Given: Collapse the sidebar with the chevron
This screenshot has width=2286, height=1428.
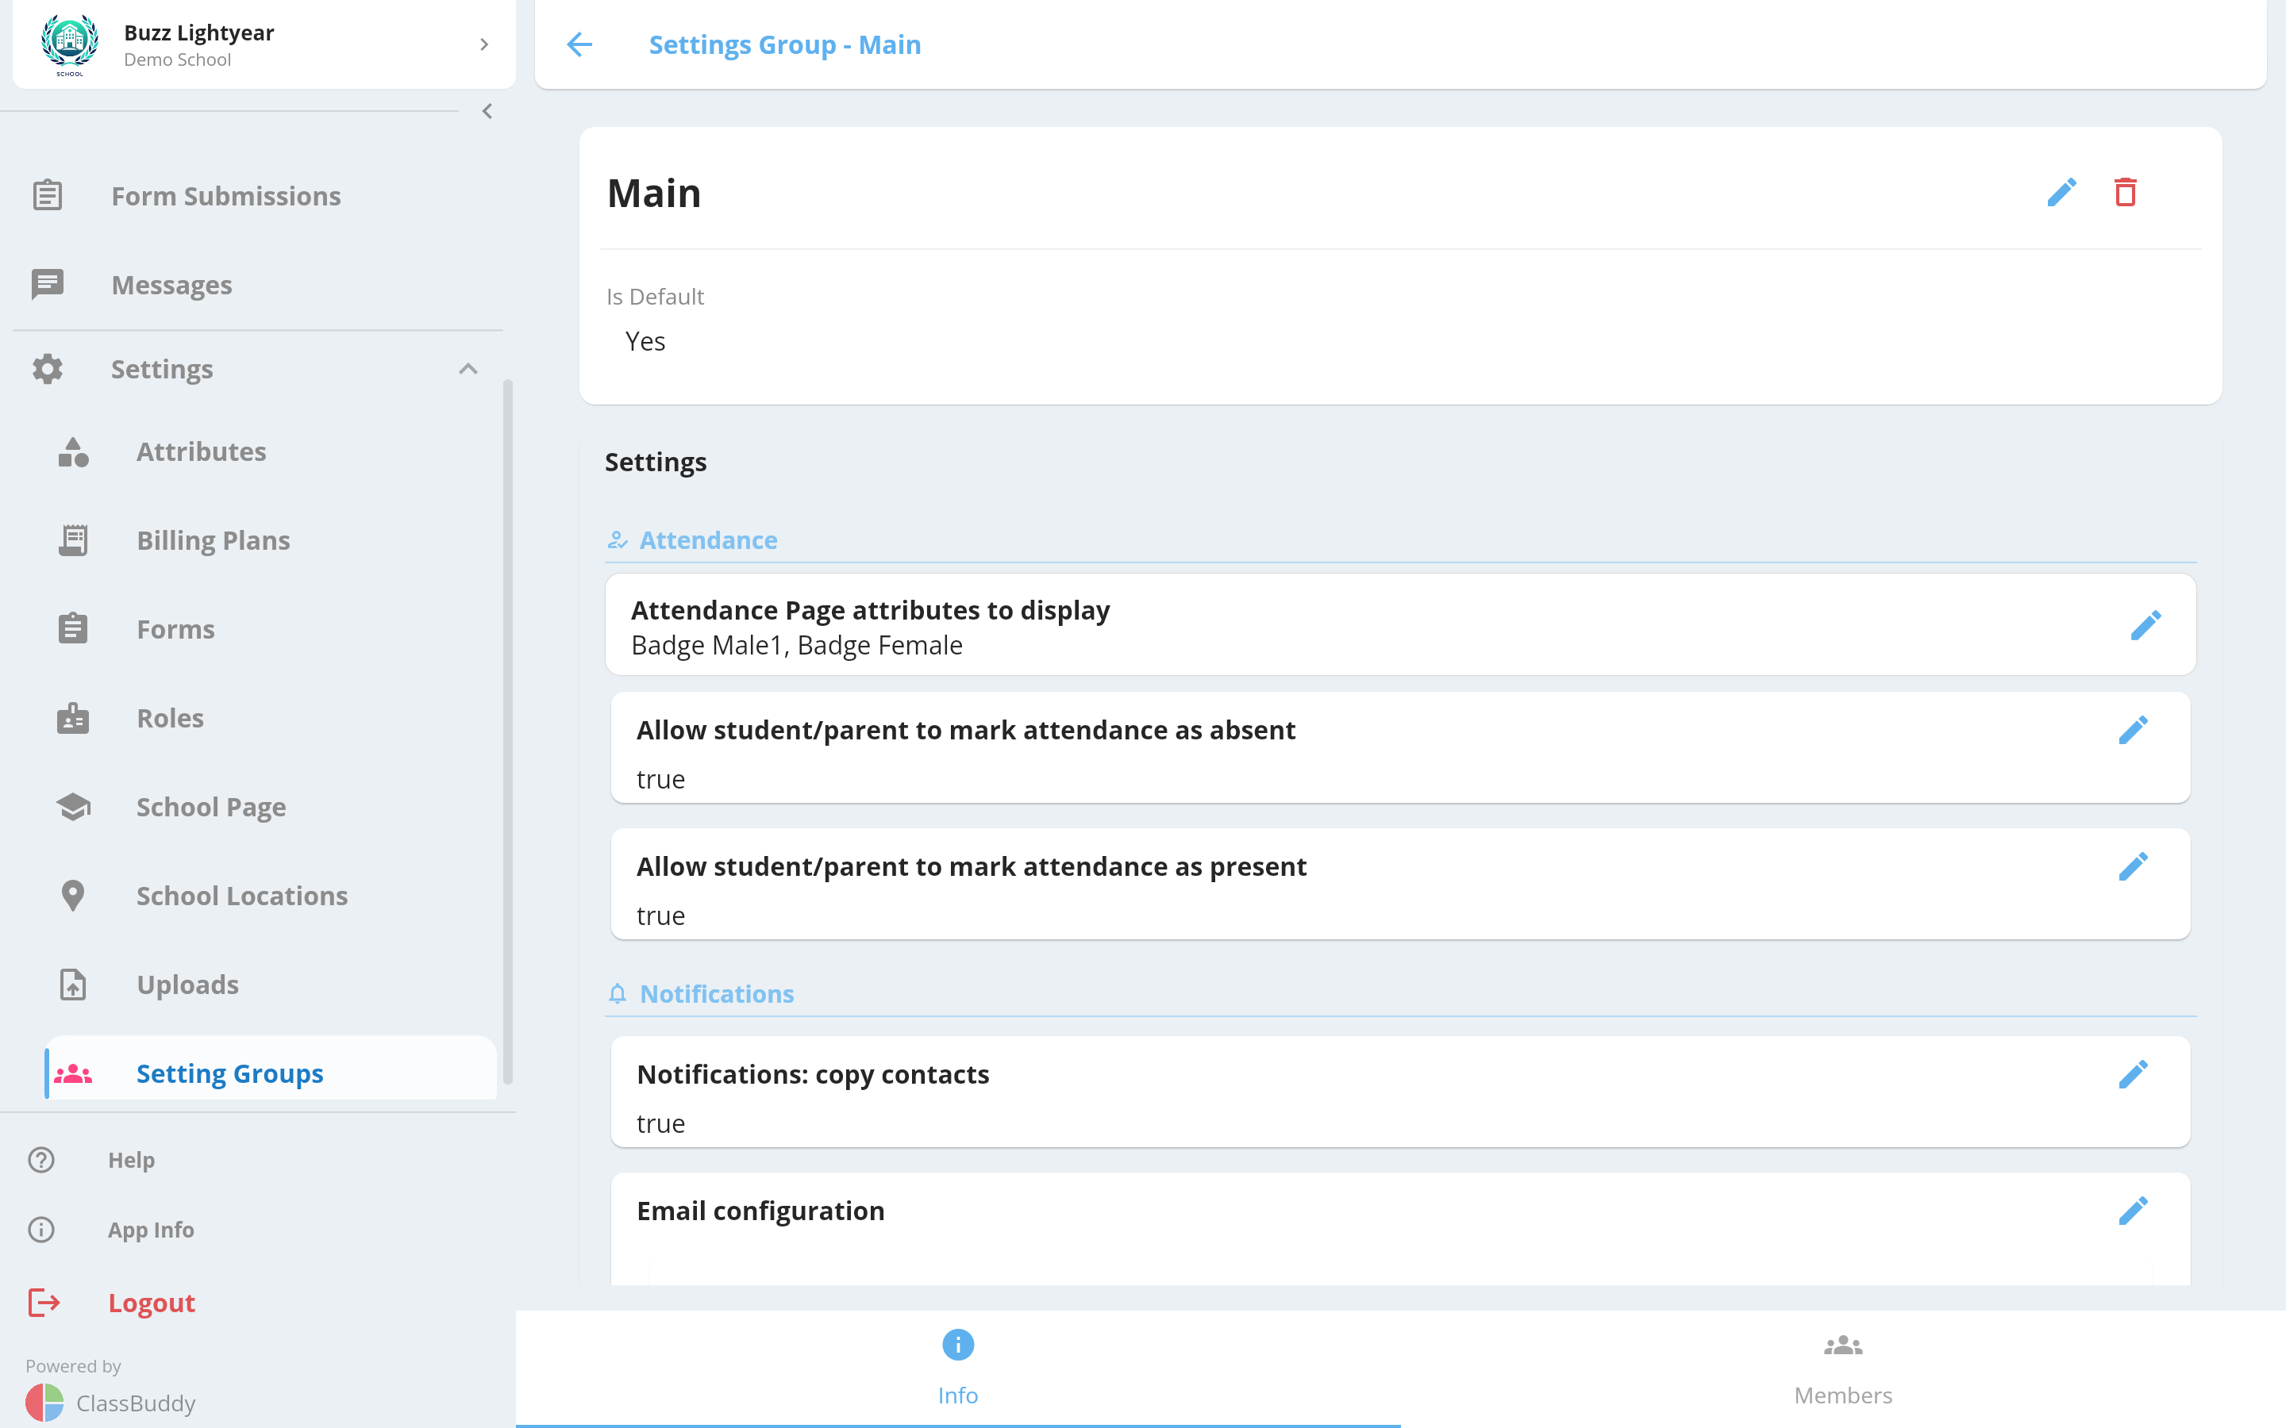Looking at the screenshot, I should (487, 111).
